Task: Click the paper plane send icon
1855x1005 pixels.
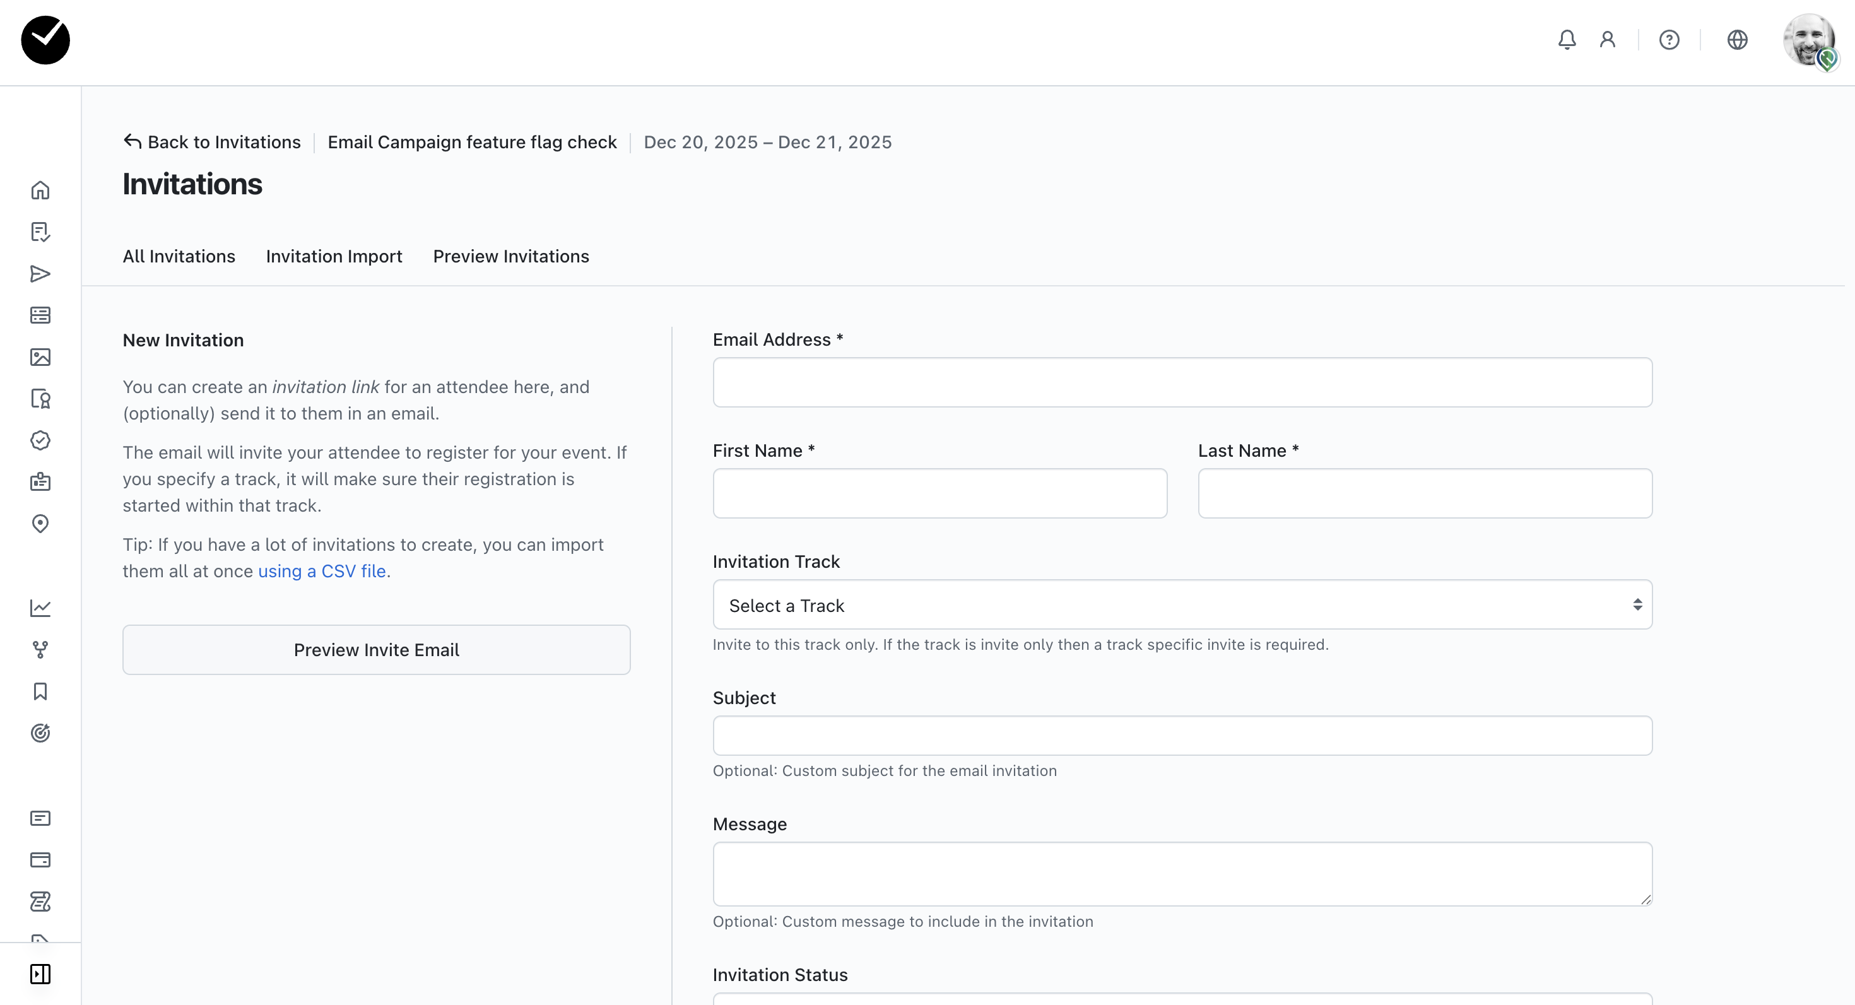Action: pos(40,274)
